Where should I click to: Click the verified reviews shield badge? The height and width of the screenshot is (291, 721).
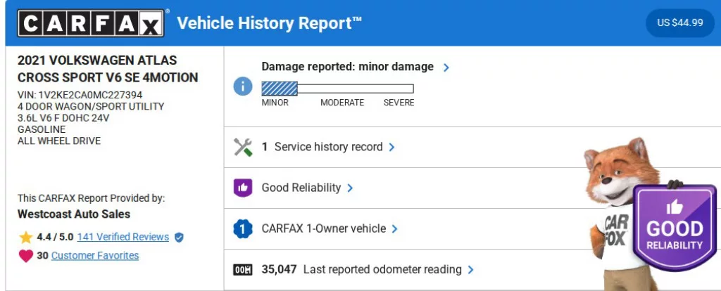pyautogui.click(x=179, y=238)
